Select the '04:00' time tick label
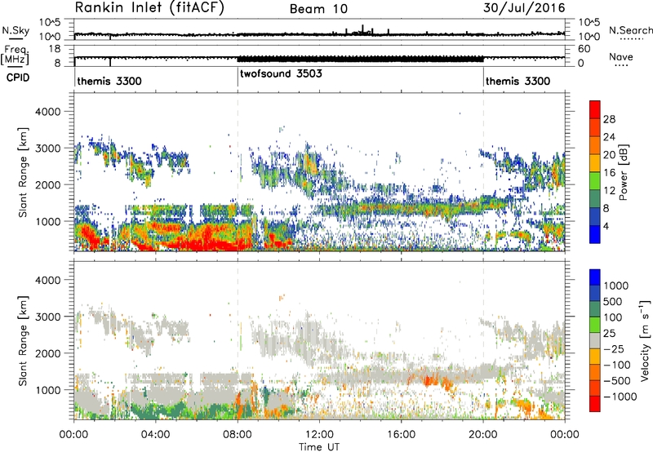653x452 pixels. pos(155,435)
